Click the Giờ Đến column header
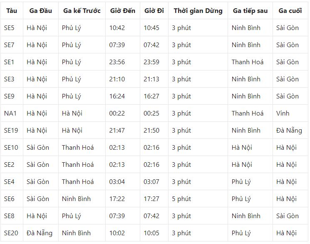310x244 pixels. coord(123,11)
